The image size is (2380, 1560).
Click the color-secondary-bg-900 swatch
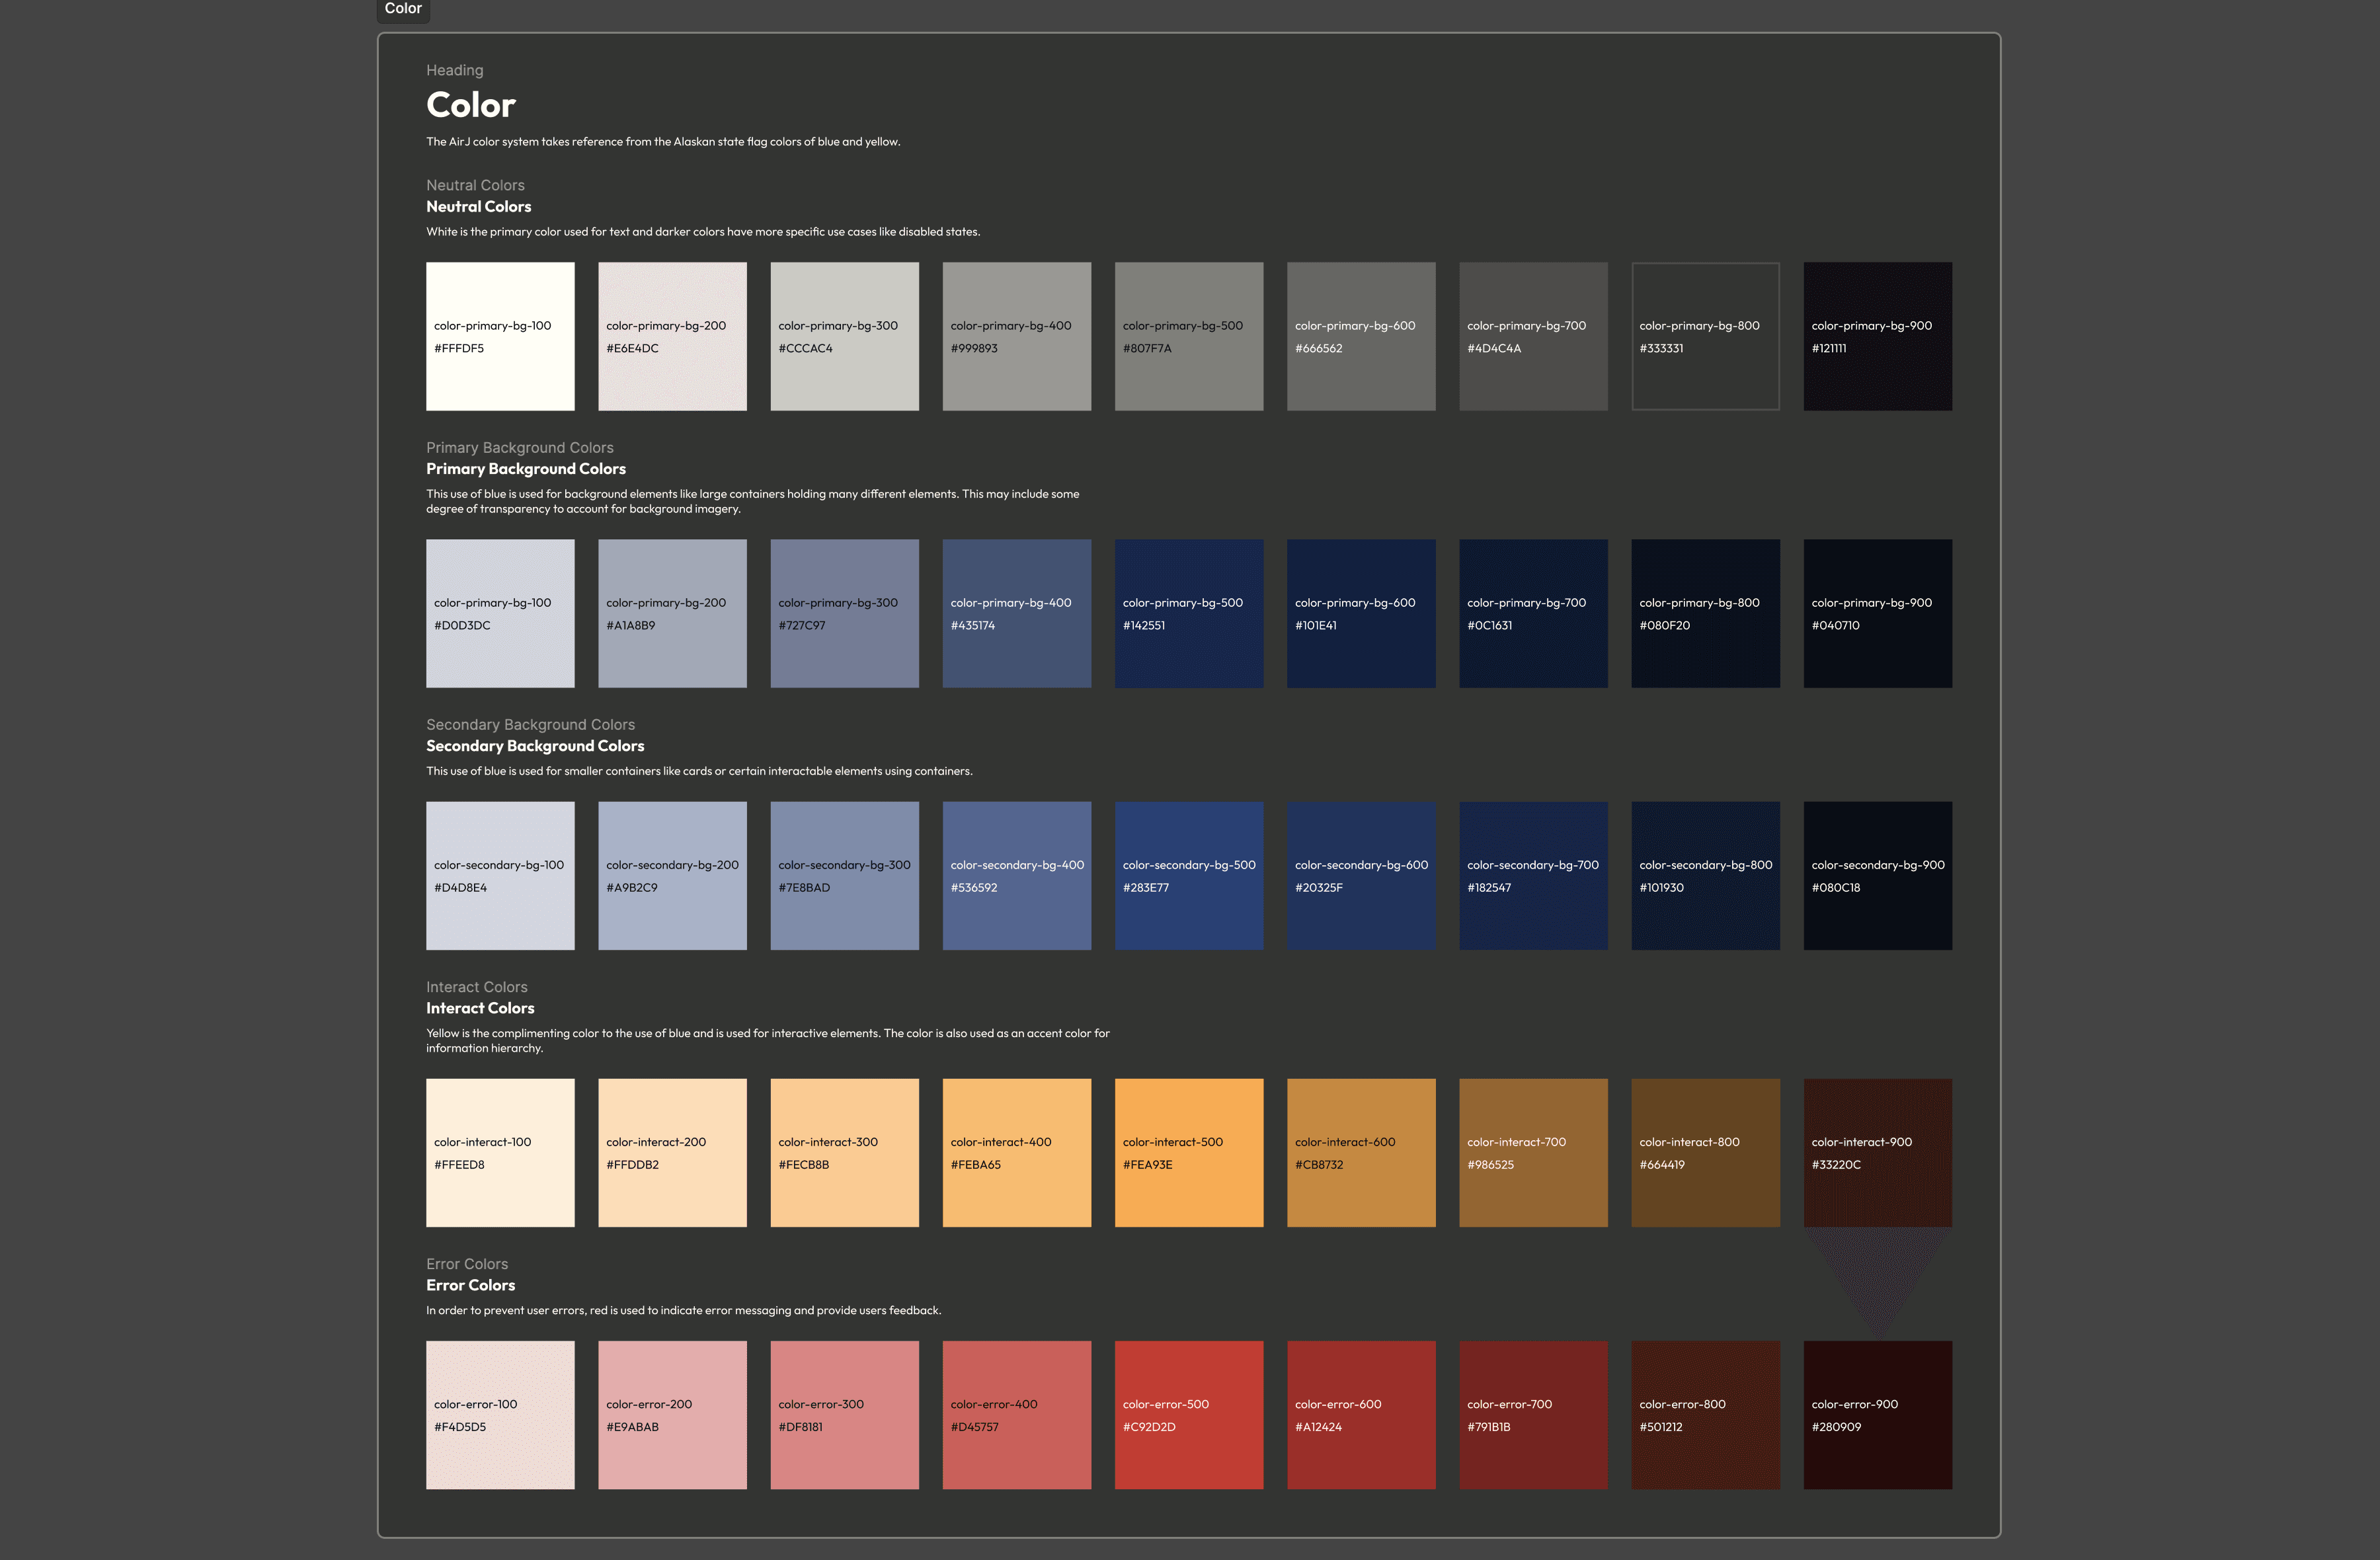pos(1877,876)
